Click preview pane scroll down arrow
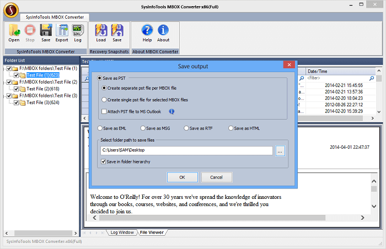 374,206
